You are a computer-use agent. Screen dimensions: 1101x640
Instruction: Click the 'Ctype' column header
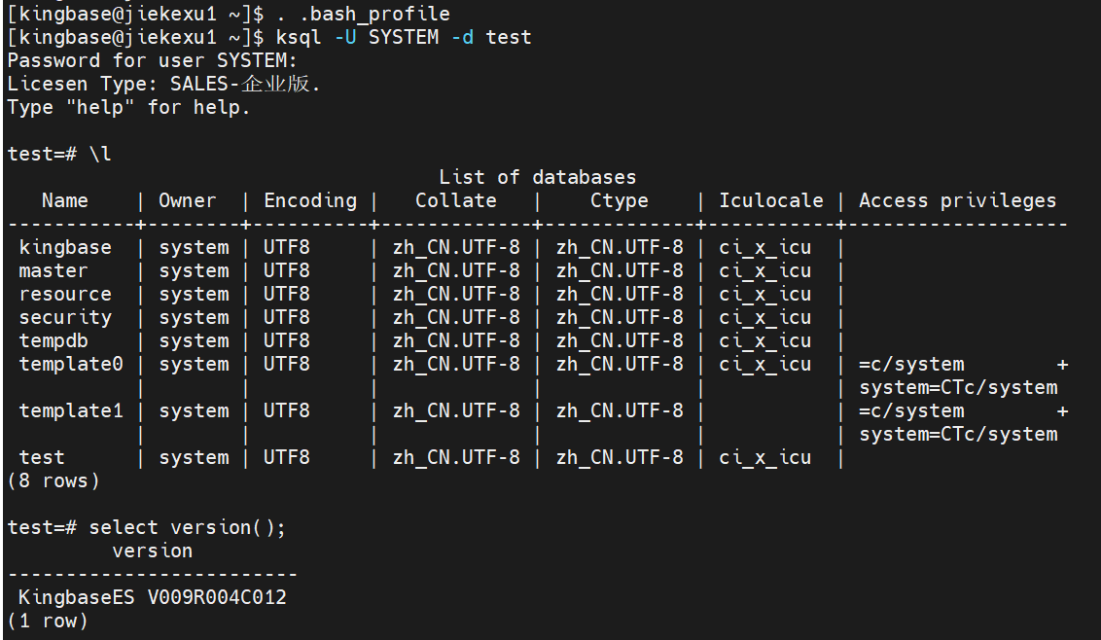619,200
